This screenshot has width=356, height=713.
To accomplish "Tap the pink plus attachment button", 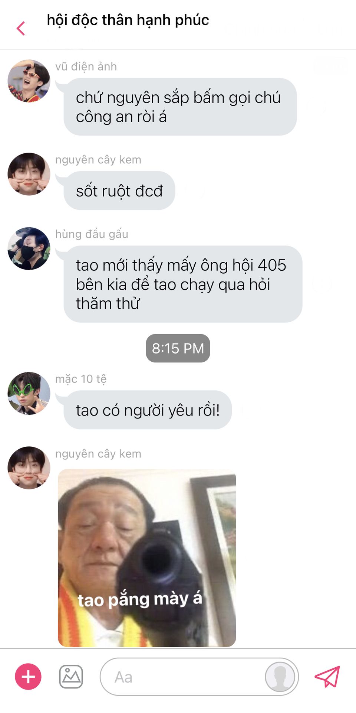I will pyautogui.click(x=28, y=677).
